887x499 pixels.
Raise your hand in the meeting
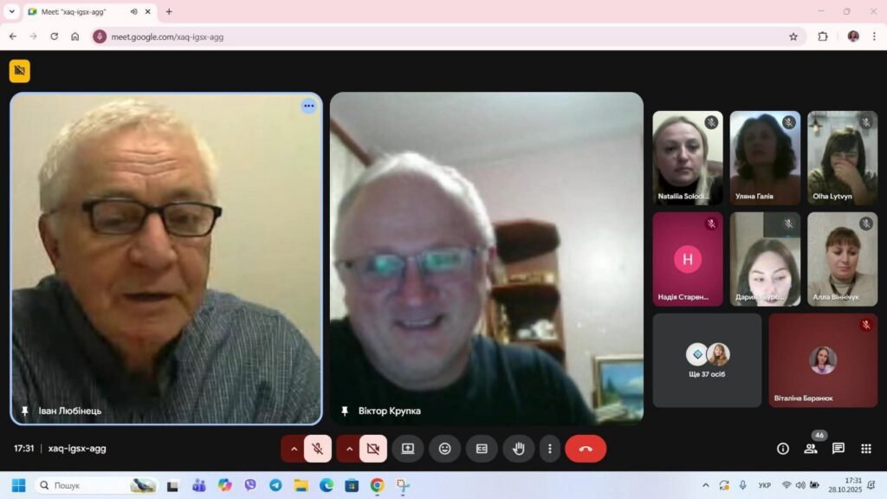(x=519, y=449)
